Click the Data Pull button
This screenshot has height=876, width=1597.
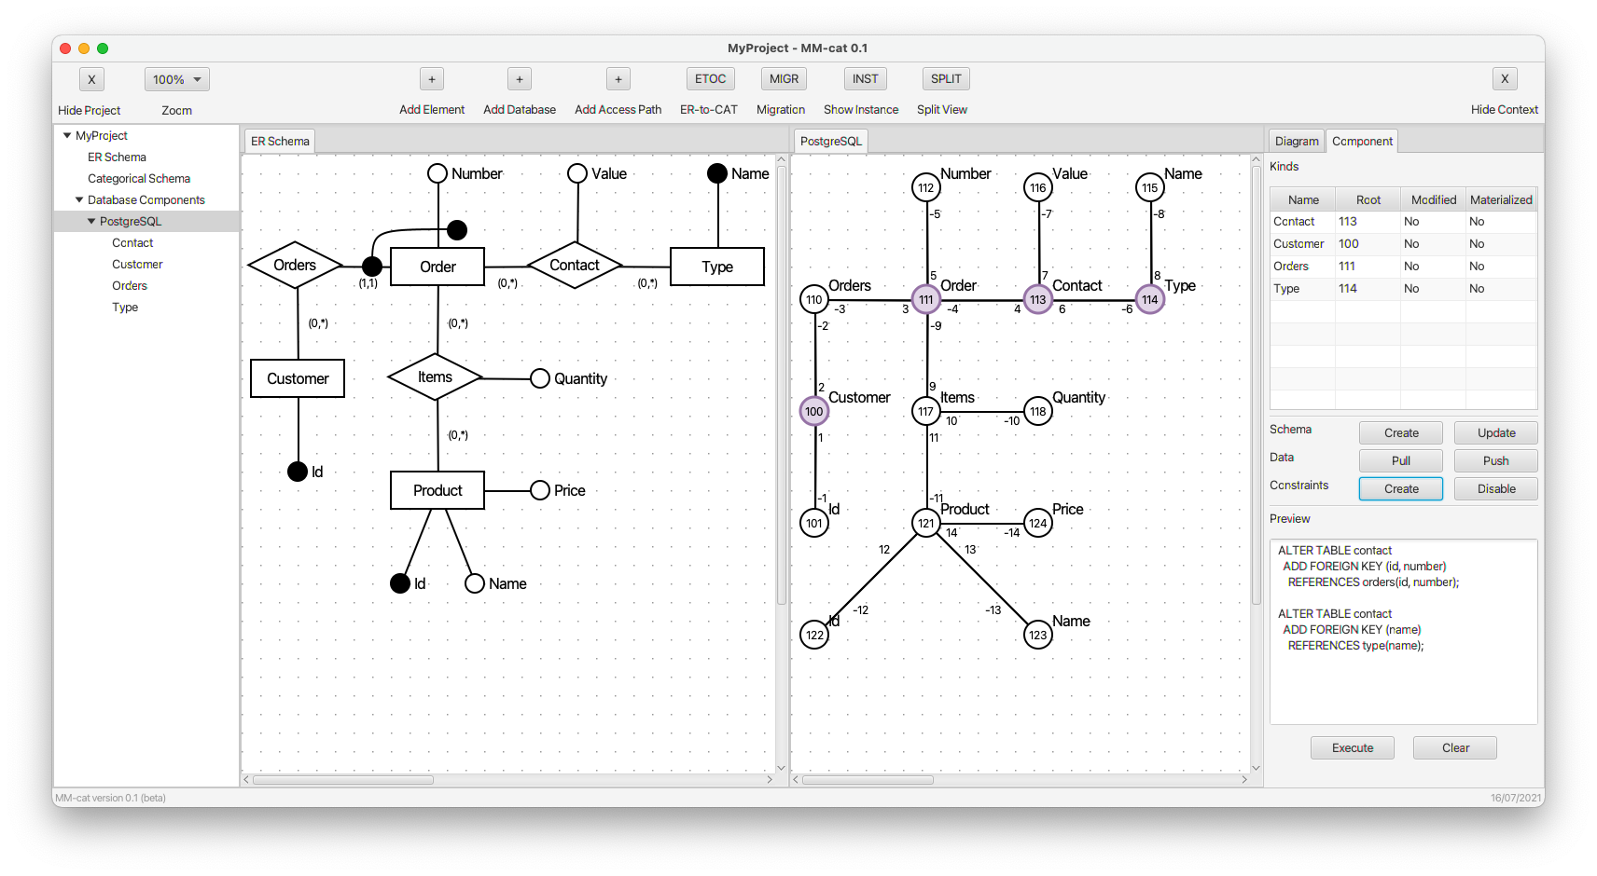tap(1401, 461)
